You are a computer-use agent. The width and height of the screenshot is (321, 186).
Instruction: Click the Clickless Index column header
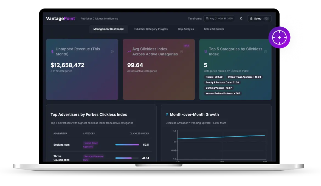click(139, 134)
